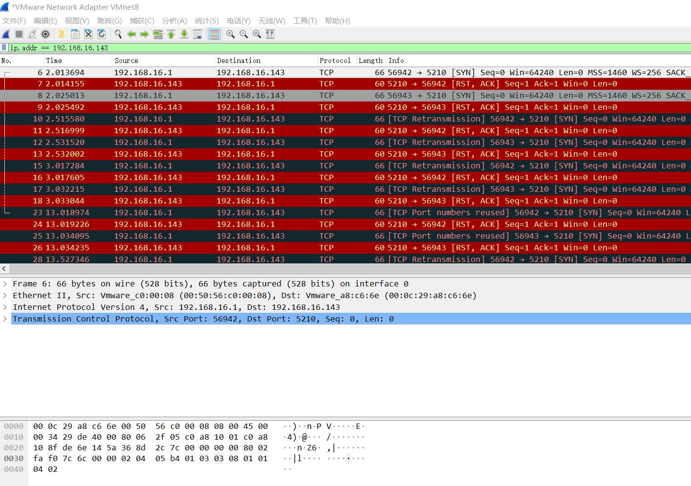This screenshot has width=691, height=486.
Task: Open the 工具(T) menu
Action: 305,21
